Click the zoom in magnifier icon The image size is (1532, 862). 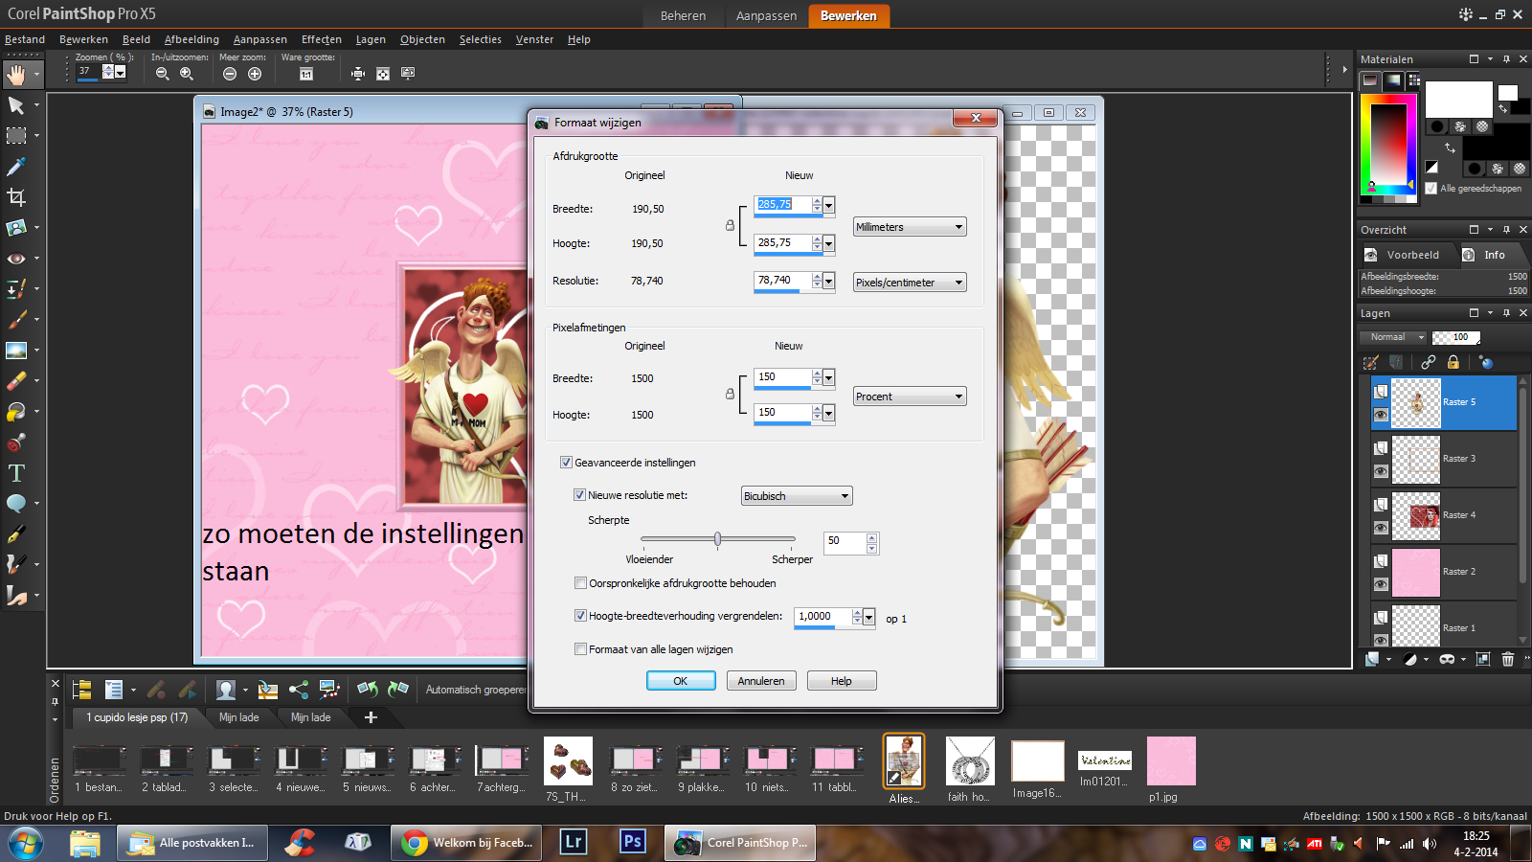[187, 74]
